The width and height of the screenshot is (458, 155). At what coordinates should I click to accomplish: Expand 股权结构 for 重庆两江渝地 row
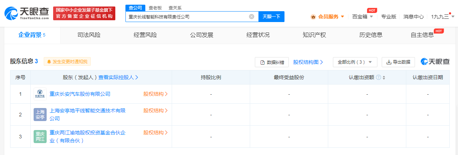[156, 133]
